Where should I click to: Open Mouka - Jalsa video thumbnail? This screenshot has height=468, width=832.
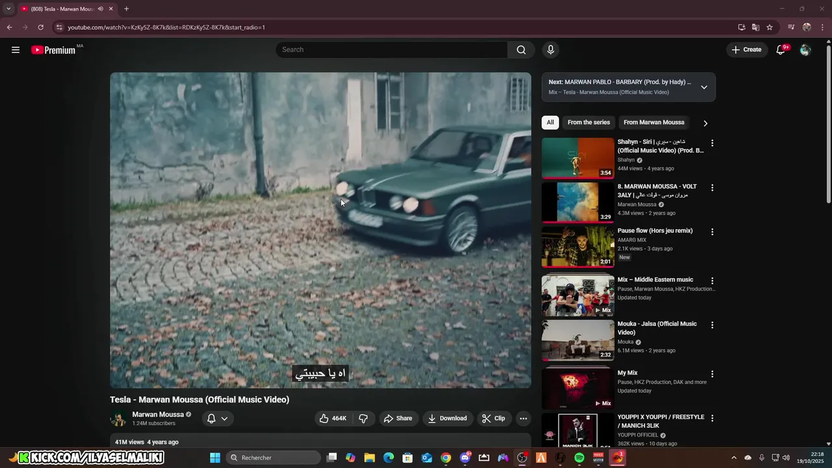pyautogui.click(x=578, y=340)
